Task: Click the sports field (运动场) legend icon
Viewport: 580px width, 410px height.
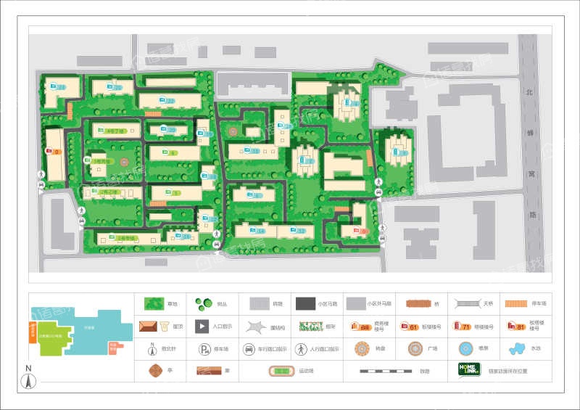Action: coord(281,371)
